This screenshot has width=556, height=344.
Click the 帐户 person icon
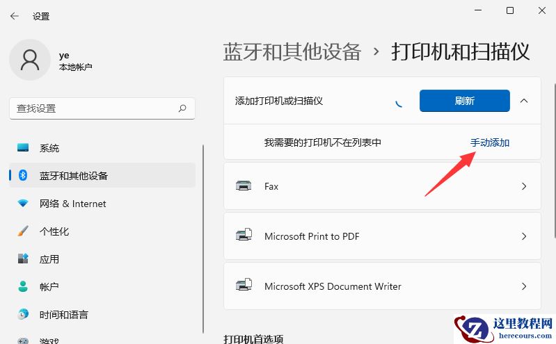[x=23, y=286]
